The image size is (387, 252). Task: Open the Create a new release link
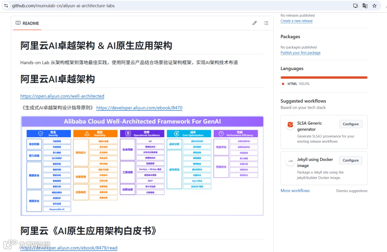click(296, 21)
